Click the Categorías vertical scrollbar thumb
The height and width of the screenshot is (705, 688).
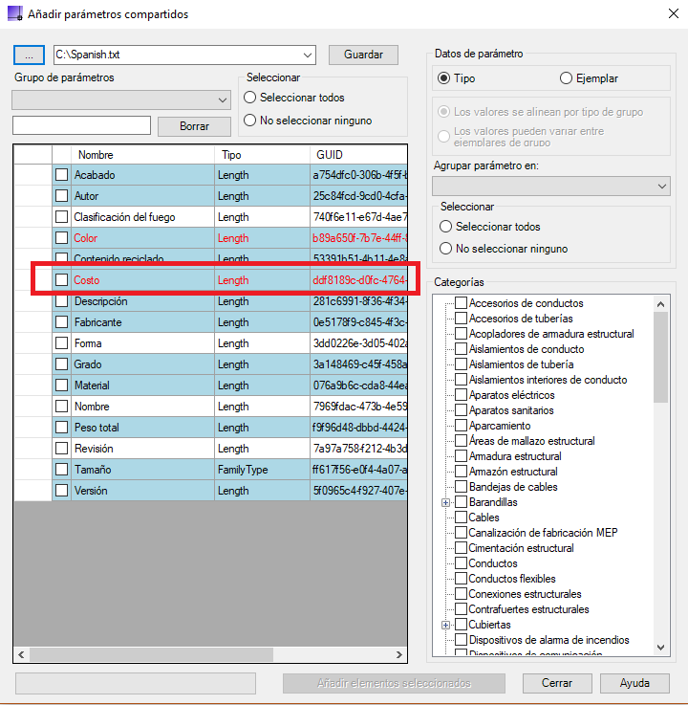[660, 357]
